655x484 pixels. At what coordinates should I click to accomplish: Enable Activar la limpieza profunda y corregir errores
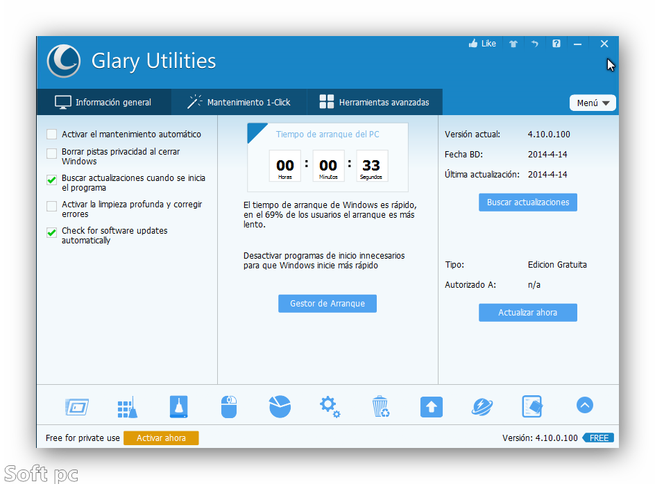tap(52, 206)
